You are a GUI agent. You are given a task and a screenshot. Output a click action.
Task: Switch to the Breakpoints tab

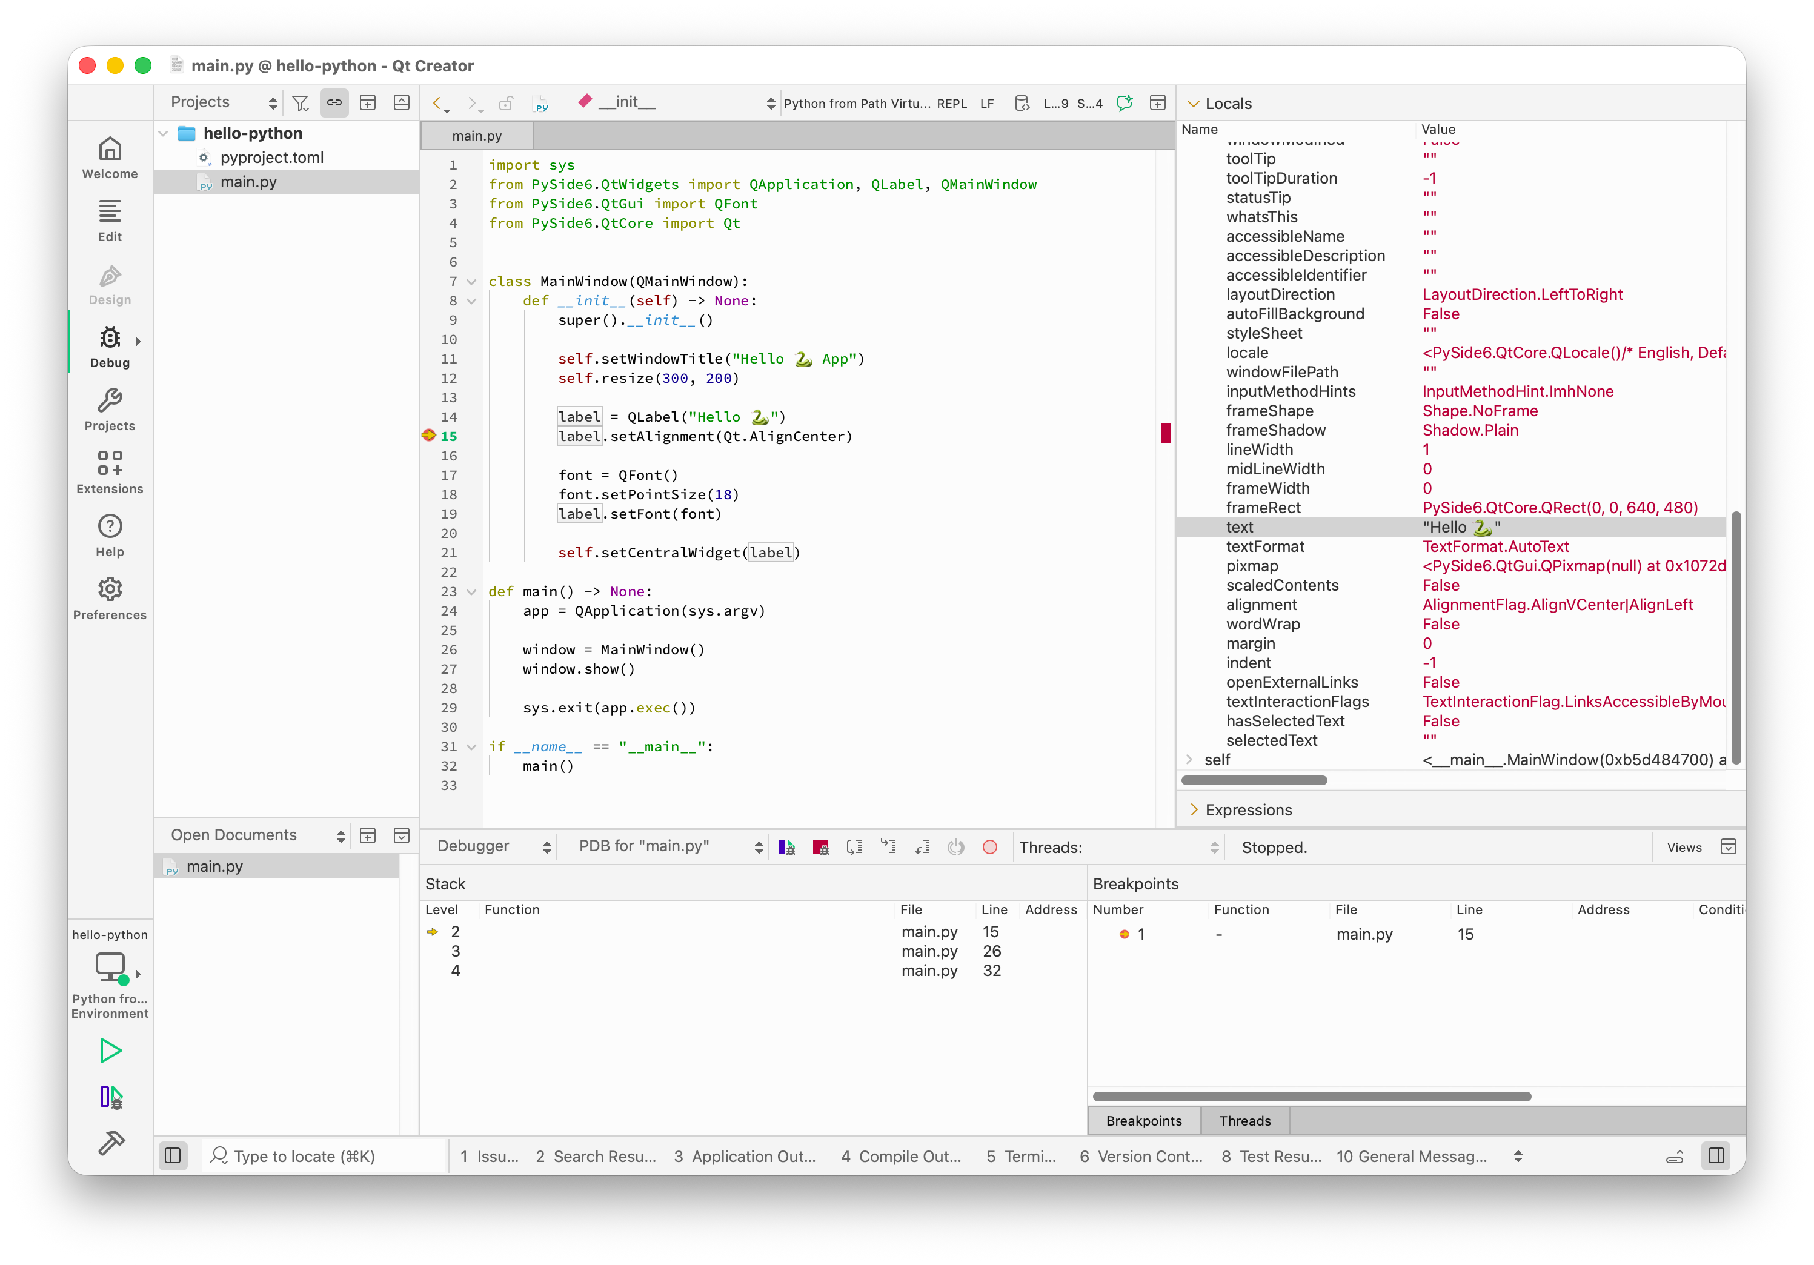pos(1144,1121)
